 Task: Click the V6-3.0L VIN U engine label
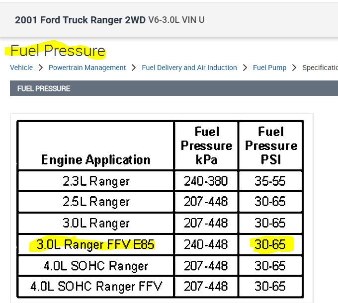(x=176, y=20)
